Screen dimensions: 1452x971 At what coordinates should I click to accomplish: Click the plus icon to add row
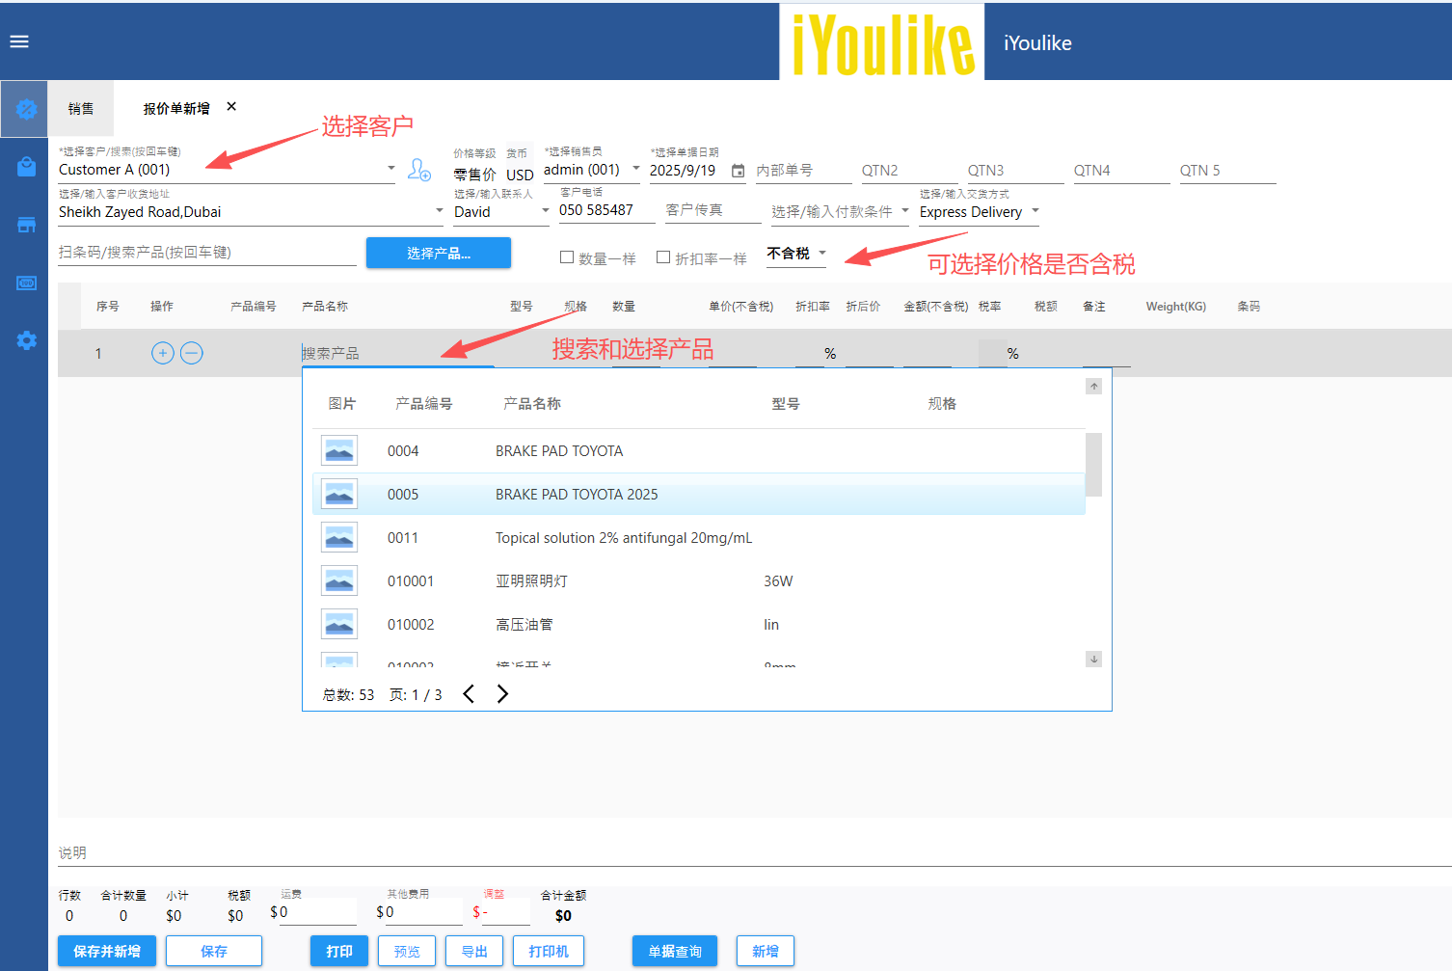(x=163, y=353)
